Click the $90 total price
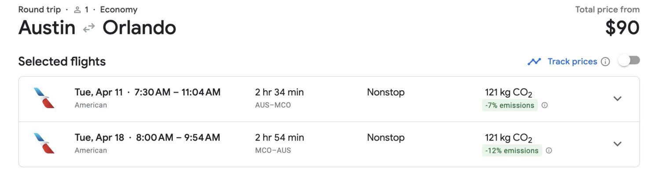This screenshot has width=660, height=180. pos(622,28)
